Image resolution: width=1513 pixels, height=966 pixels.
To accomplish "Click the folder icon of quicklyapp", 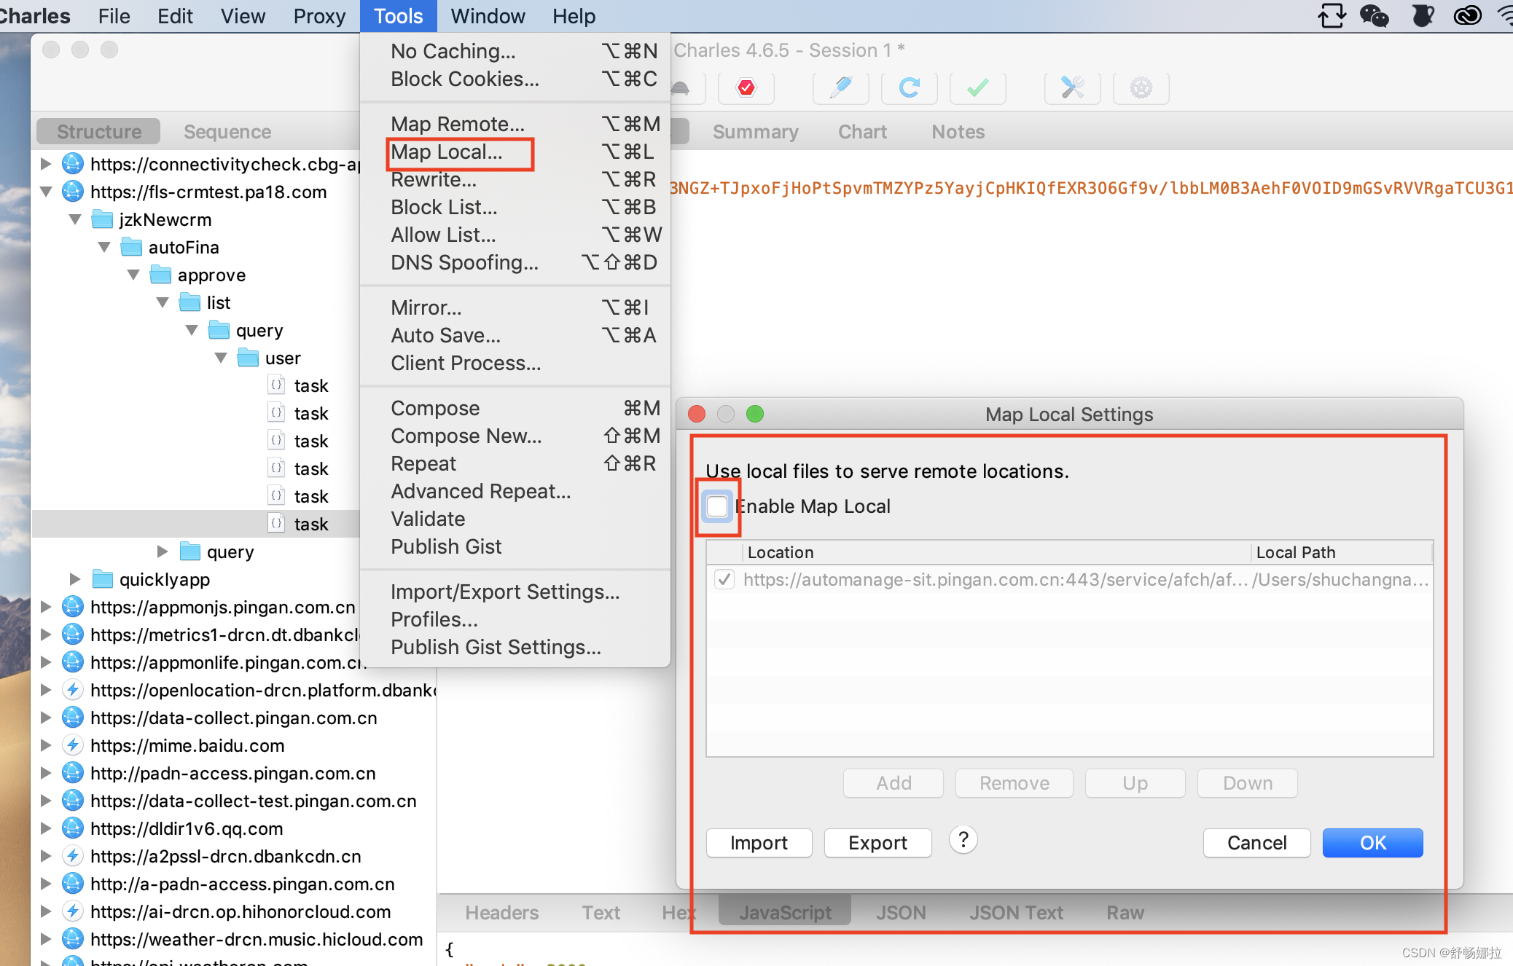I will (102, 579).
